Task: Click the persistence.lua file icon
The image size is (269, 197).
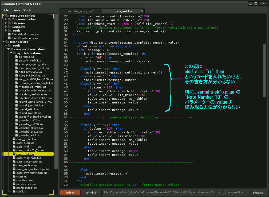Action: 14,184
